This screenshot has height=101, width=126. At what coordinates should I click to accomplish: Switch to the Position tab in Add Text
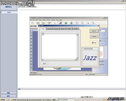coord(76,29)
